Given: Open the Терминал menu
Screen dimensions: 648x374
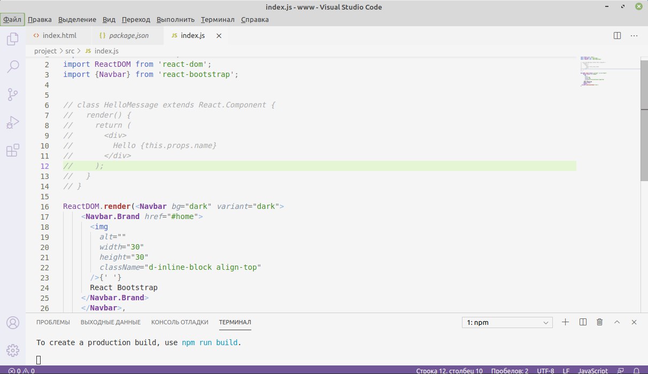Looking at the screenshot, I should (x=218, y=20).
